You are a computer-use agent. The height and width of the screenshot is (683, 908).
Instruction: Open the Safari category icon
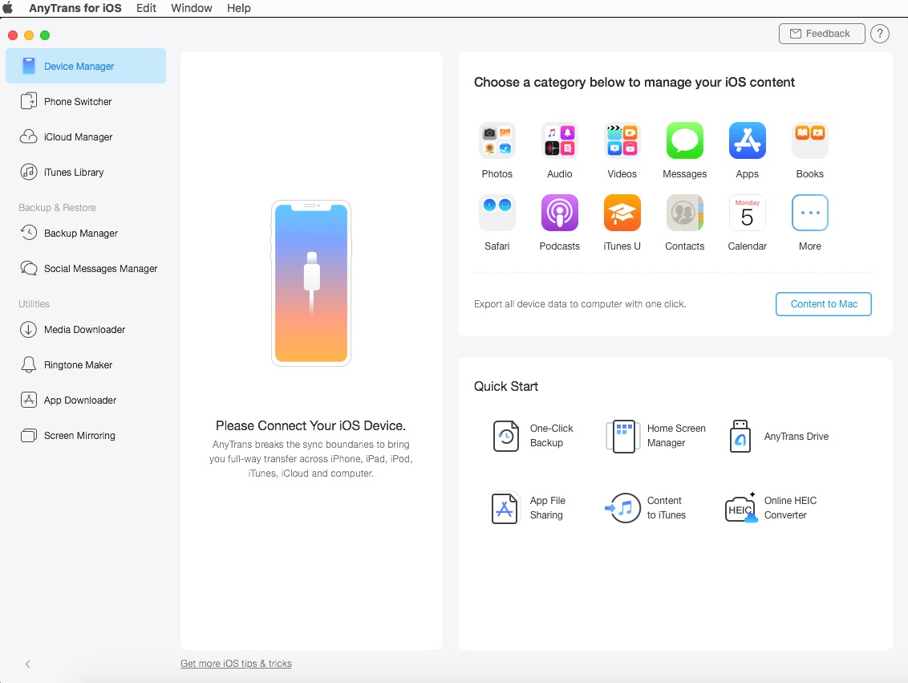[497, 213]
